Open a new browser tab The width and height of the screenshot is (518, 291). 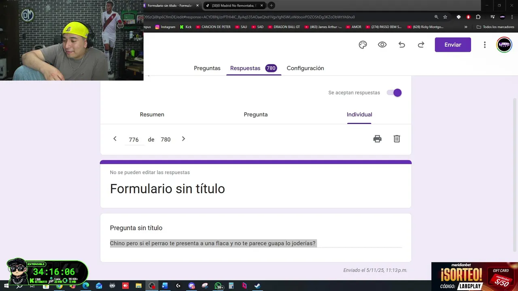(x=272, y=6)
